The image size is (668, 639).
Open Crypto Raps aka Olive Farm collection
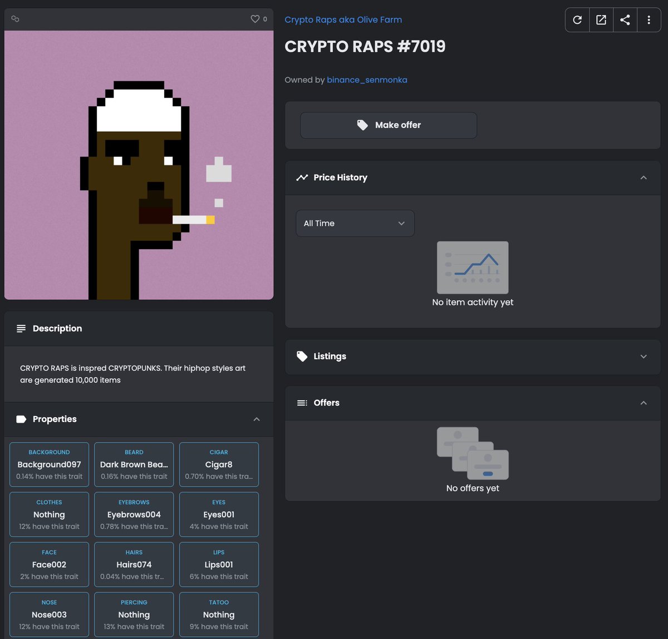(x=343, y=19)
